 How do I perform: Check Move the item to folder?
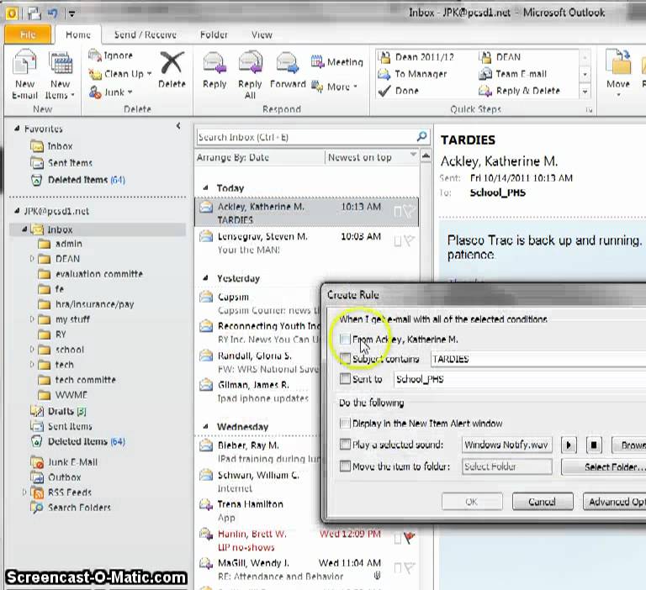point(345,466)
